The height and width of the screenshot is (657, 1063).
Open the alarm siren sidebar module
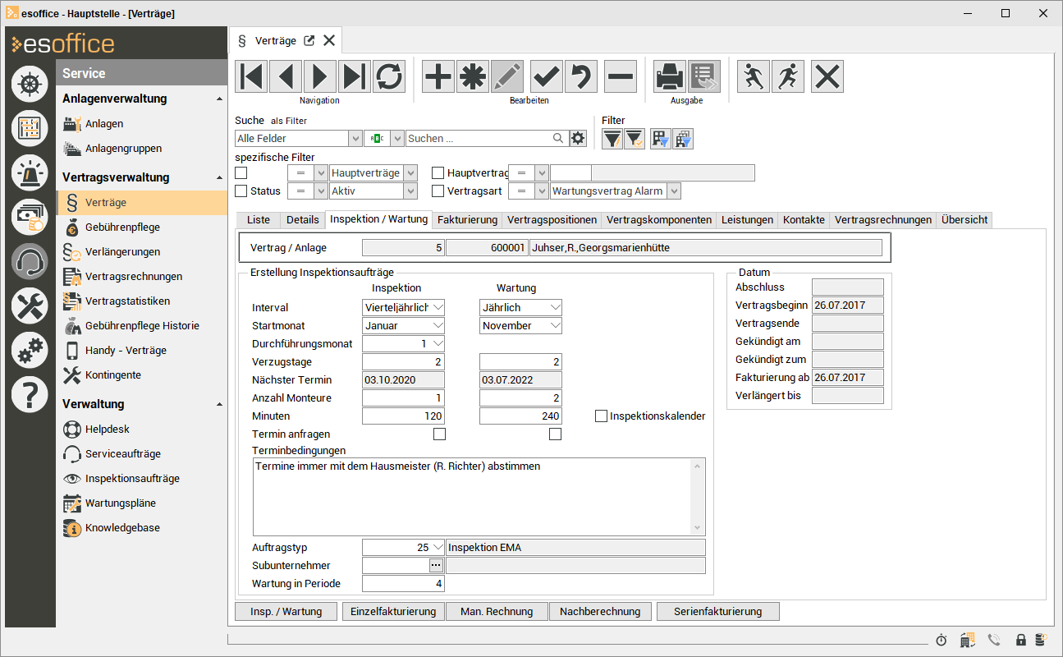30,172
